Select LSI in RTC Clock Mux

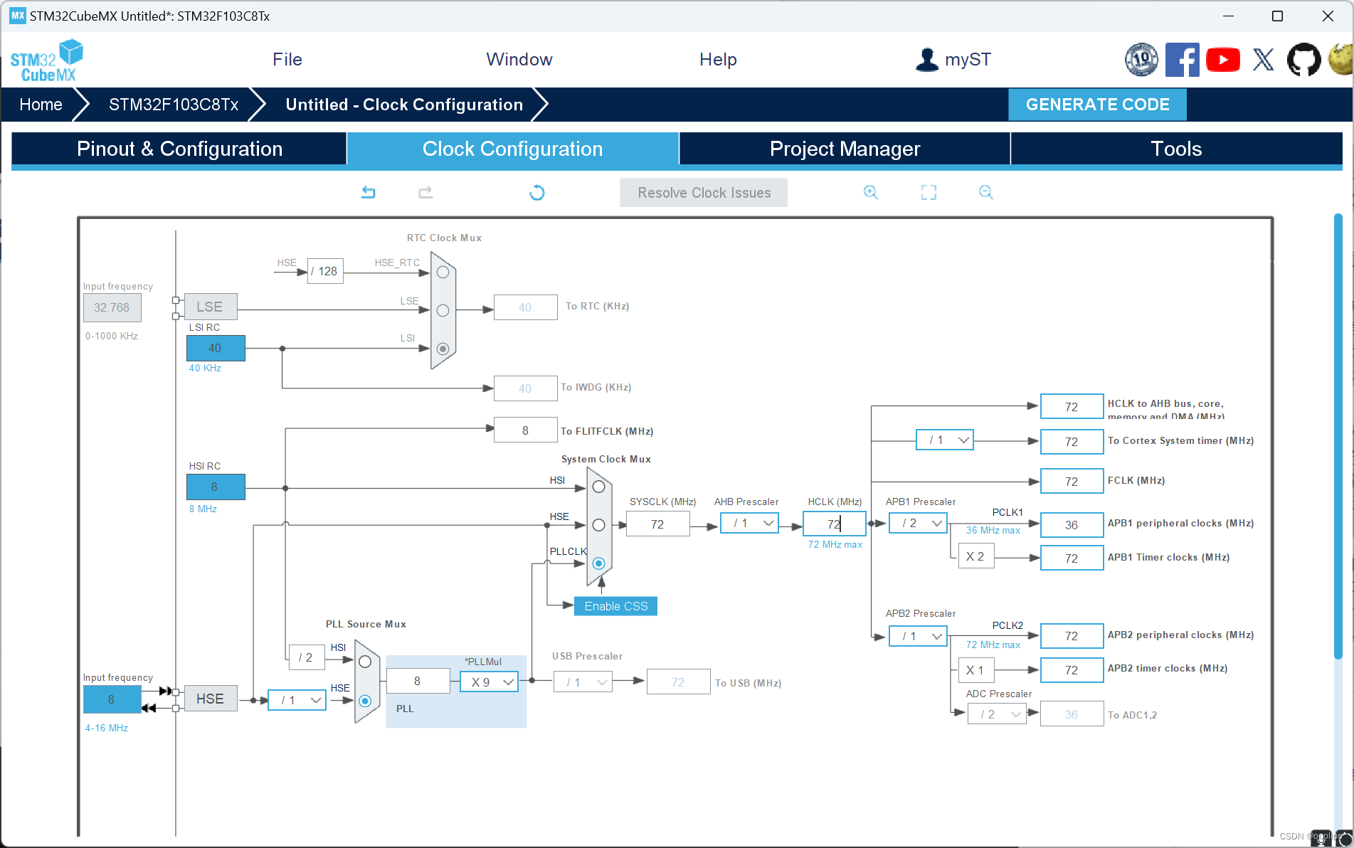pyautogui.click(x=443, y=349)
